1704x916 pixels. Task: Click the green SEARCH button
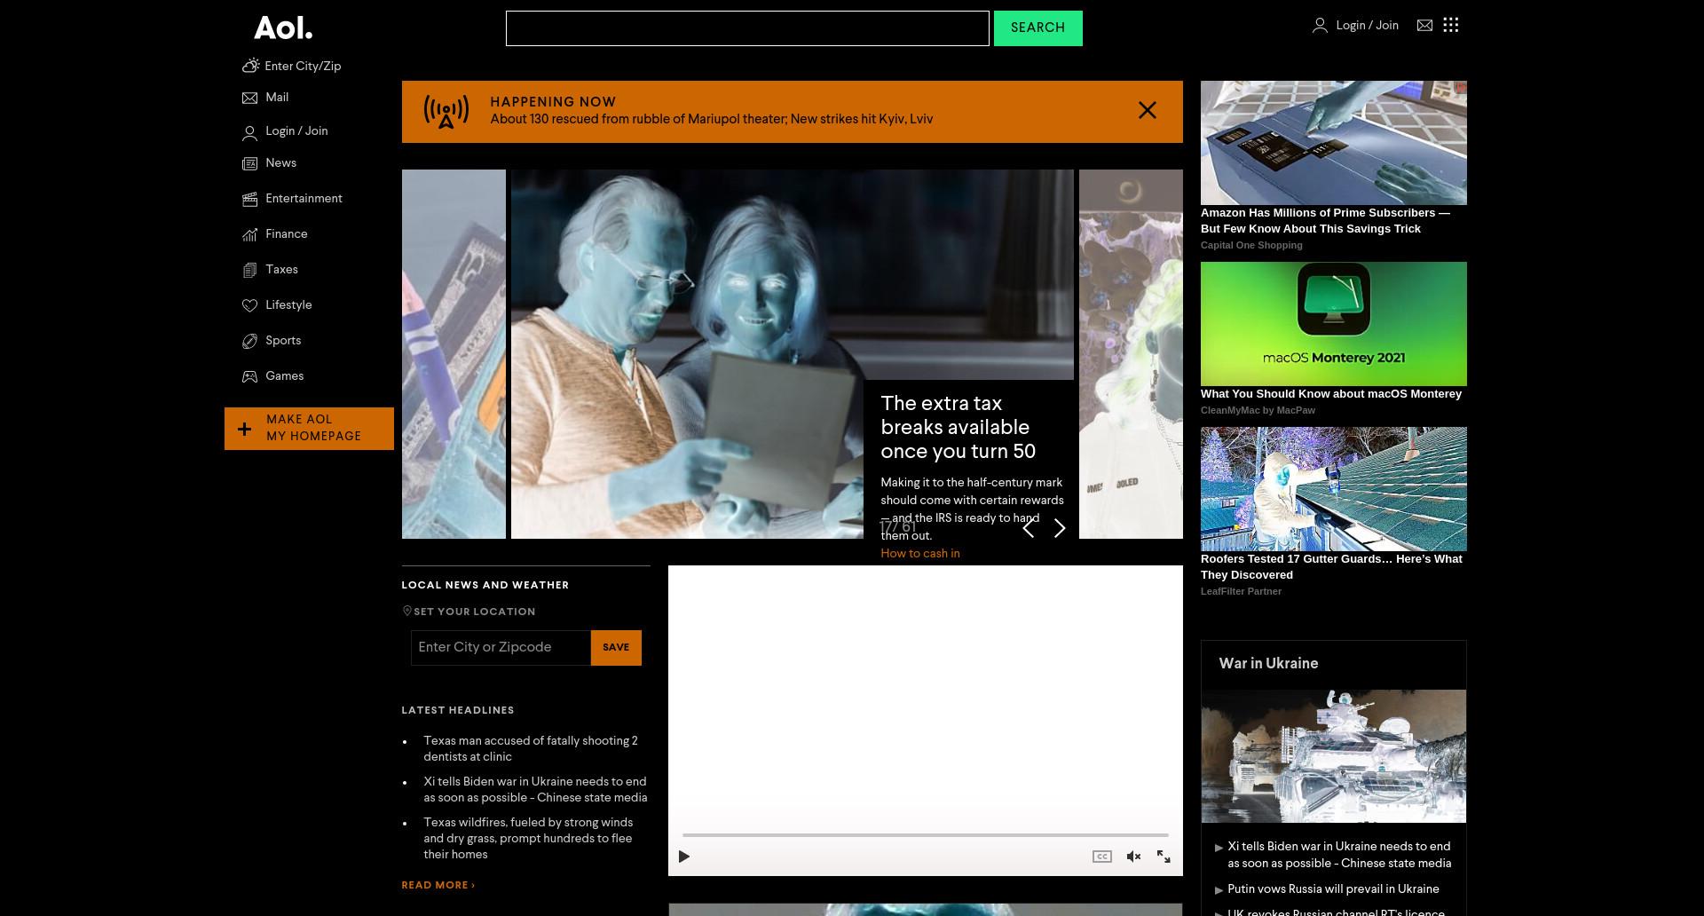click(x=1037, y=28)
